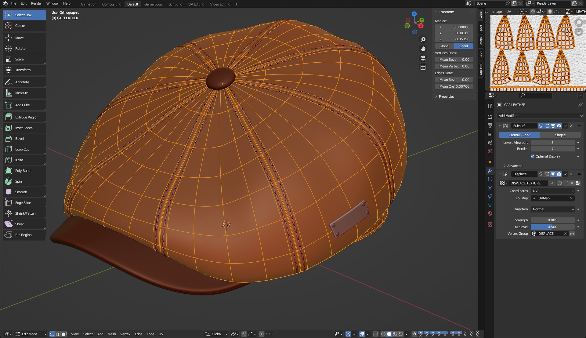Open the World properties tab icon
The height and width of the screenshot is (338, 586).
490,151
